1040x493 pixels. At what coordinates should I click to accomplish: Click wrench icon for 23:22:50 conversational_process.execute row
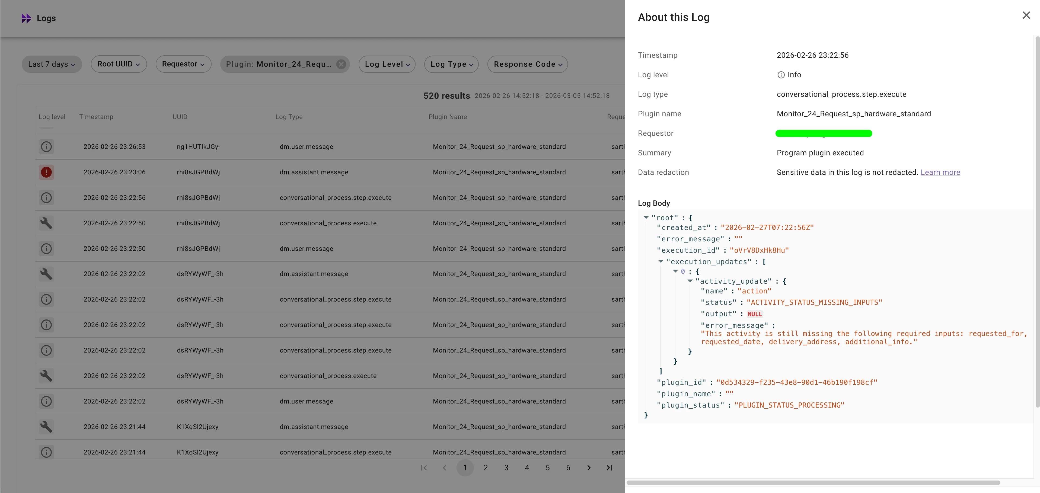[46, 223]
